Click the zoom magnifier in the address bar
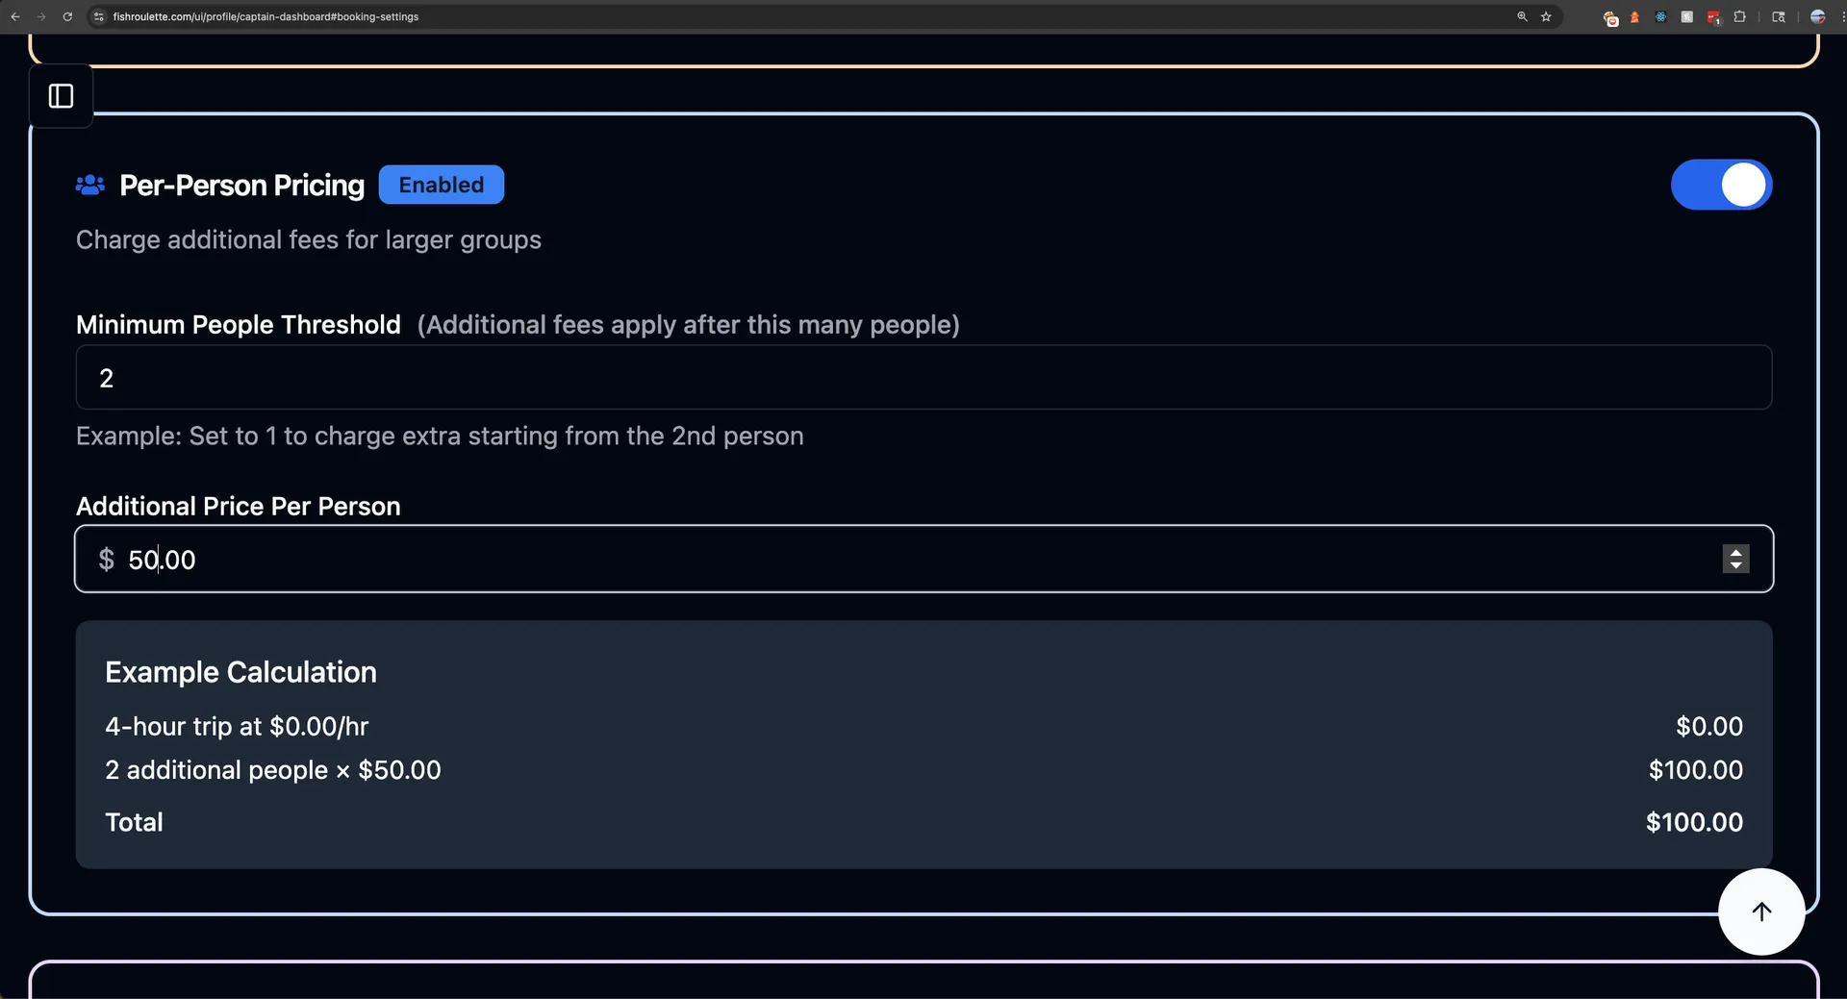This screenshot has width=1847, height=999. pyautogui.click(x=1522, y=16)
